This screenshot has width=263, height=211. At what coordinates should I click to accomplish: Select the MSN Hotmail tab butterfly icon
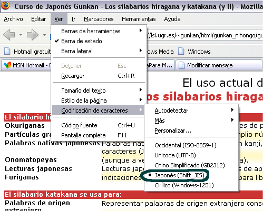pos(7,65)
